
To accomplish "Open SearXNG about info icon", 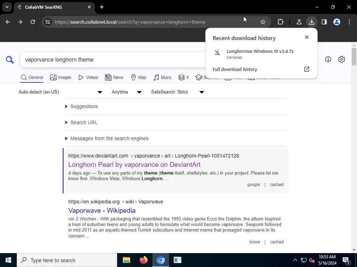I will [x=328, y=59].
